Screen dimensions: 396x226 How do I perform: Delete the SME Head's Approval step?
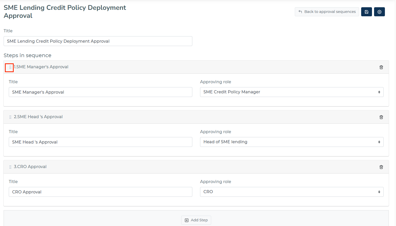click(381, 117)
